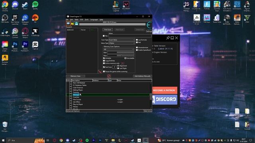Click the open folder icon in Cheat Engine
The image size is (255, 143).
(x=73, y=24)
